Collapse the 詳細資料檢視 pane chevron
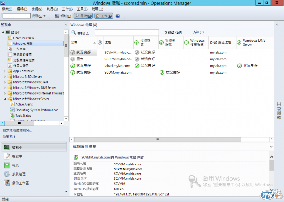Screen dimensions: 284x202 pos(271,147)
